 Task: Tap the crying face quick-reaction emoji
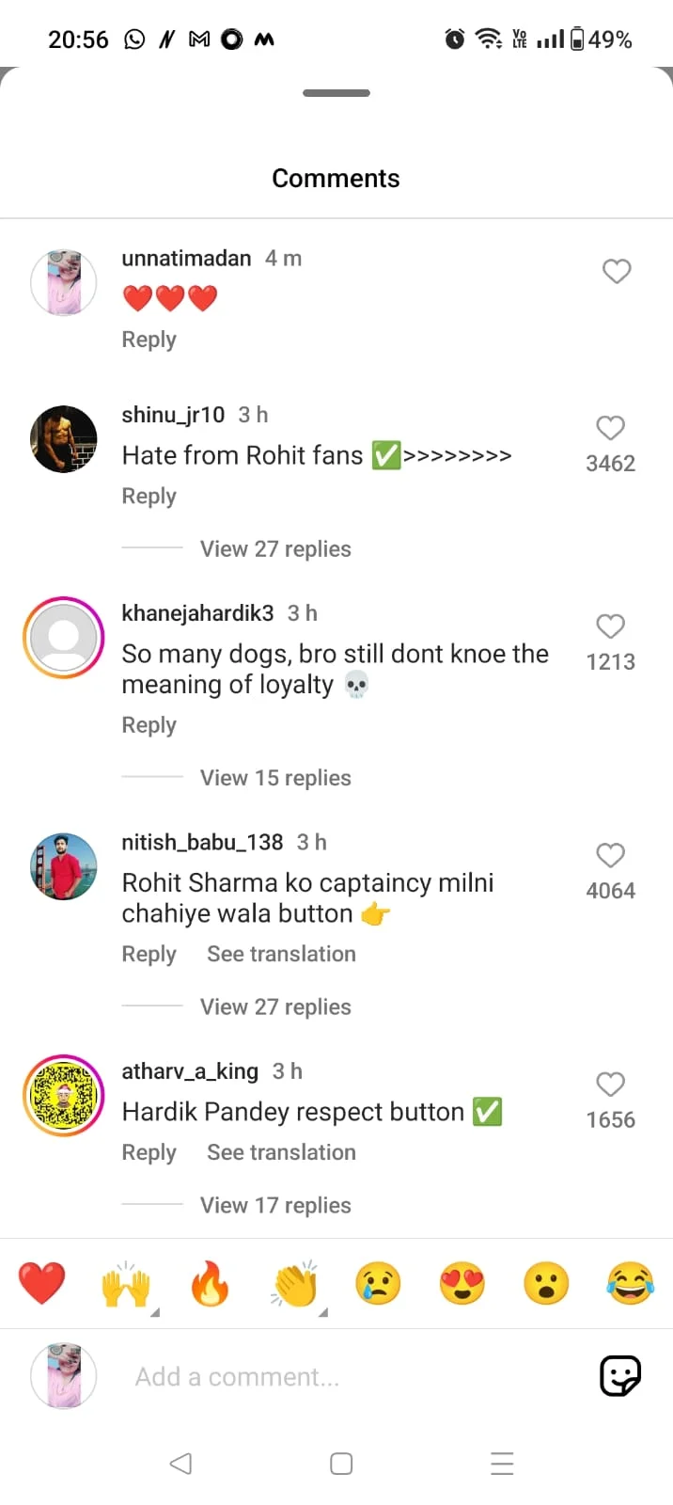378,1284
